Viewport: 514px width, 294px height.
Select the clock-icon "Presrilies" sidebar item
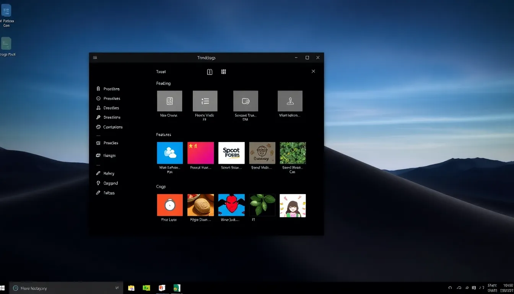[x=109, y=98]
